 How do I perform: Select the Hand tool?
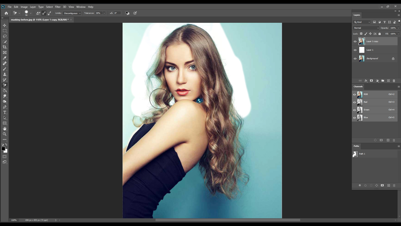pyautogui.click(x=5, y=129)
